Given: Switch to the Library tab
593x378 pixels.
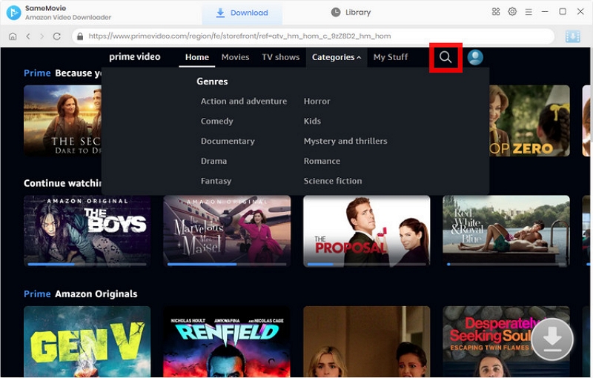Looking at the screenshot, I should pyautogui.click(x=351, y=13).
